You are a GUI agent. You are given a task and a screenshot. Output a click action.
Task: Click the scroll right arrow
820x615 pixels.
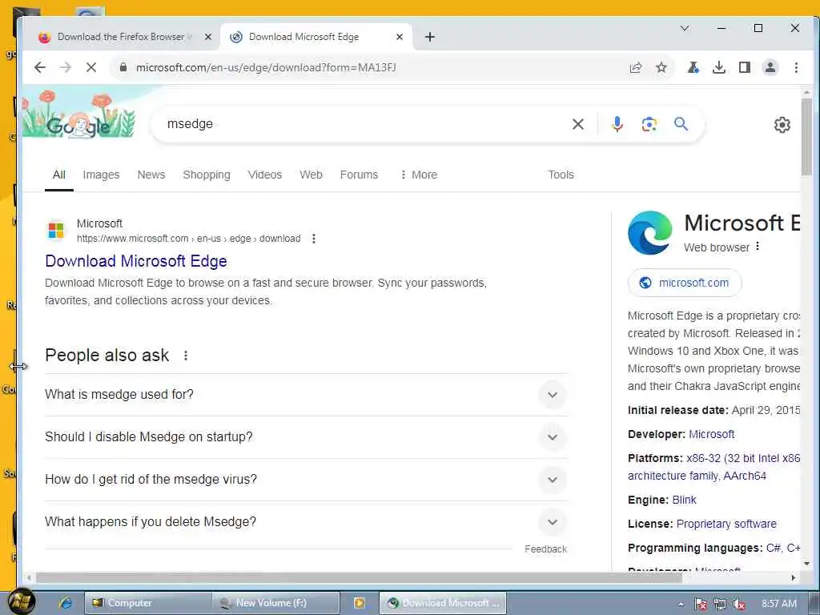(794, 578)
